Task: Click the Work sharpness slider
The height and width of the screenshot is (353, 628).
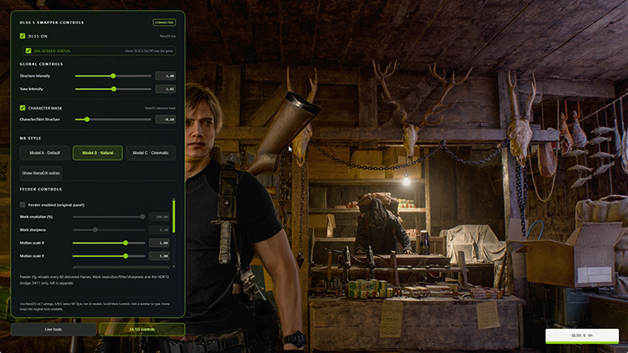Action: pos(109,230)
